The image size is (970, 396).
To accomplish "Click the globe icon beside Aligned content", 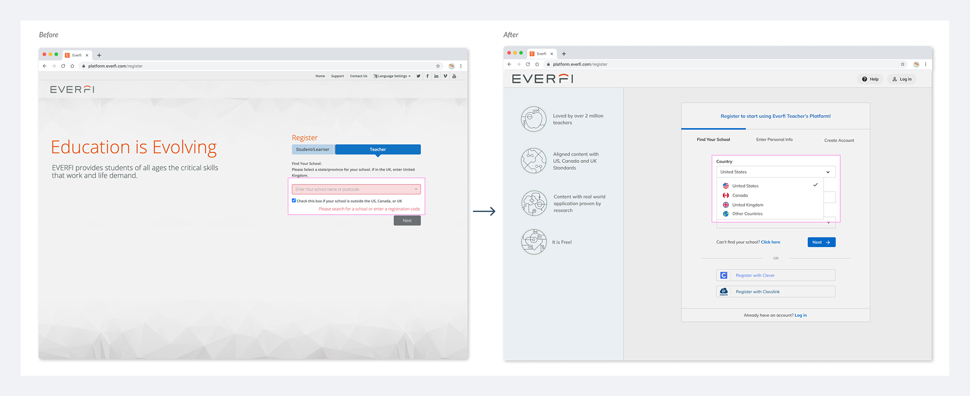I will coord(534,160).
